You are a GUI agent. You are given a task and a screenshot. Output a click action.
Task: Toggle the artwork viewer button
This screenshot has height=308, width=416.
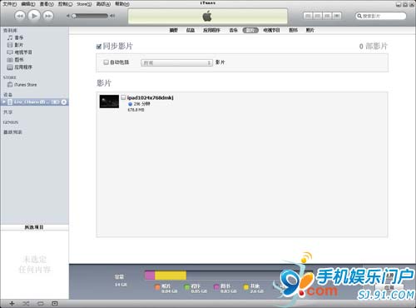coord(55,304)
